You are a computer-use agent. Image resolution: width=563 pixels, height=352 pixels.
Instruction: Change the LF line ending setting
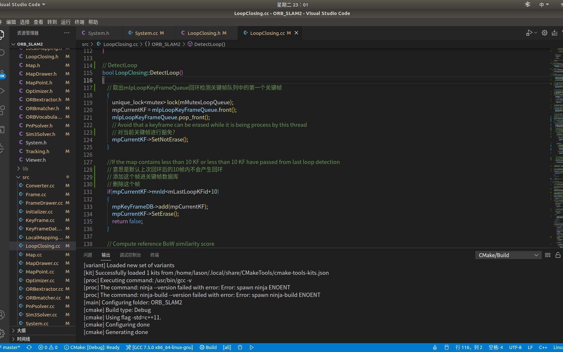(x=530, y=347)
